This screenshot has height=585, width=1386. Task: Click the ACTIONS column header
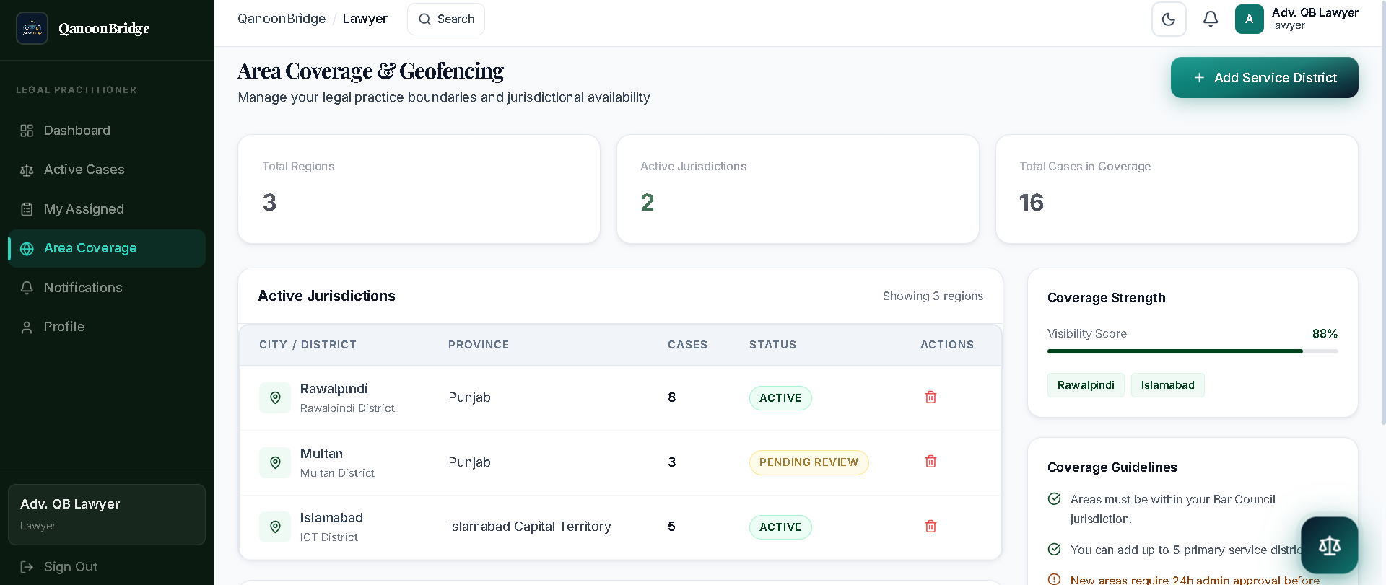click(947, 345)
